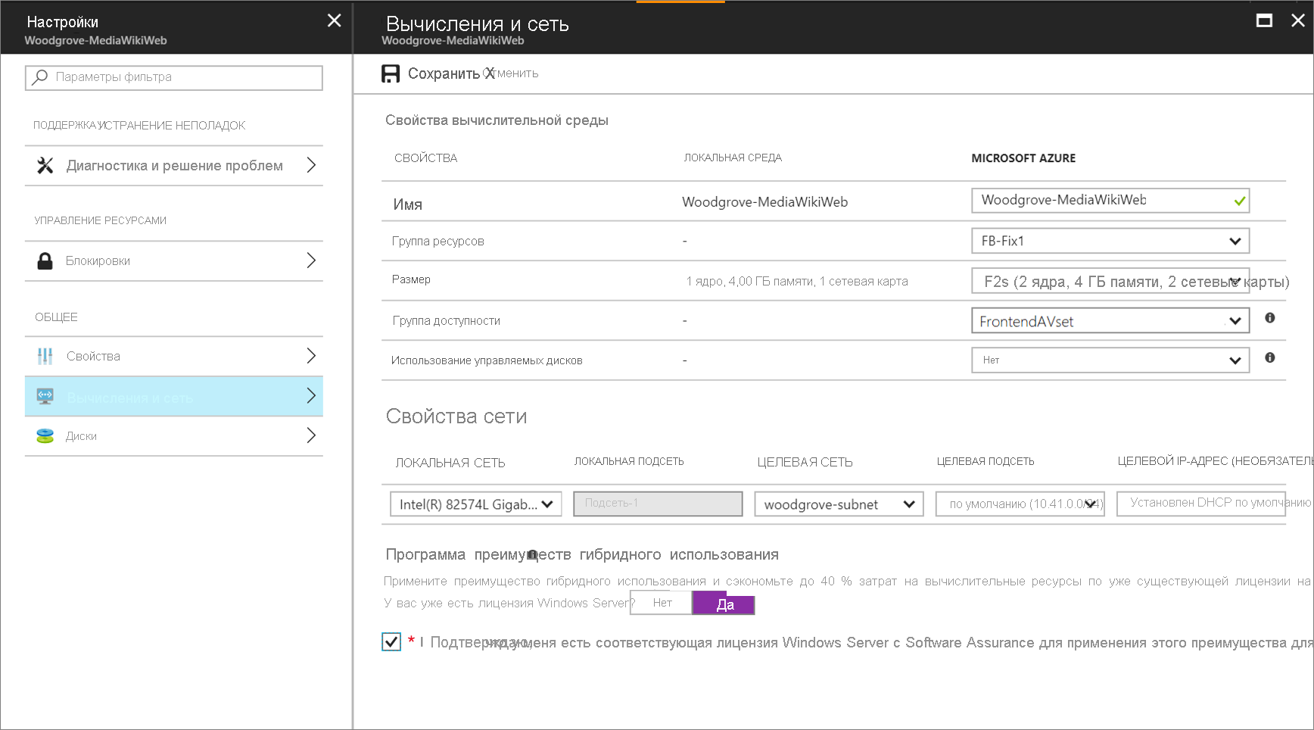
Task: Click the save floppy disk icon
Action: tap(391, 73)
